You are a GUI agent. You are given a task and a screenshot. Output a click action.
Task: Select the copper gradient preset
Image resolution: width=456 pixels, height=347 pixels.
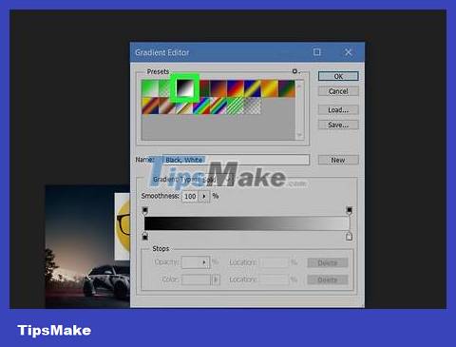(x=167, y=106)
